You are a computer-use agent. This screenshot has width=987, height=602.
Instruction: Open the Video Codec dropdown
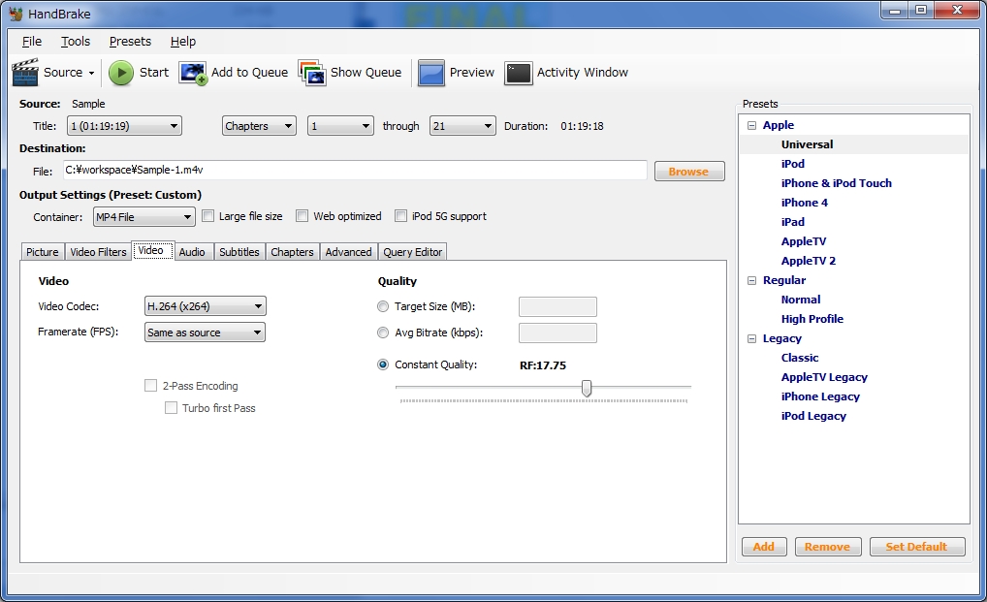[x=205, y=306]
